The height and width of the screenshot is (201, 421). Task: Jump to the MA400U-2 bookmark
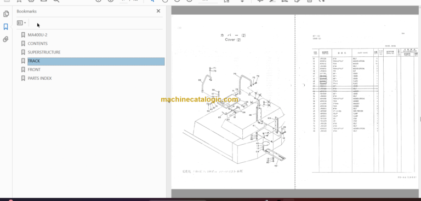point(38,35)
